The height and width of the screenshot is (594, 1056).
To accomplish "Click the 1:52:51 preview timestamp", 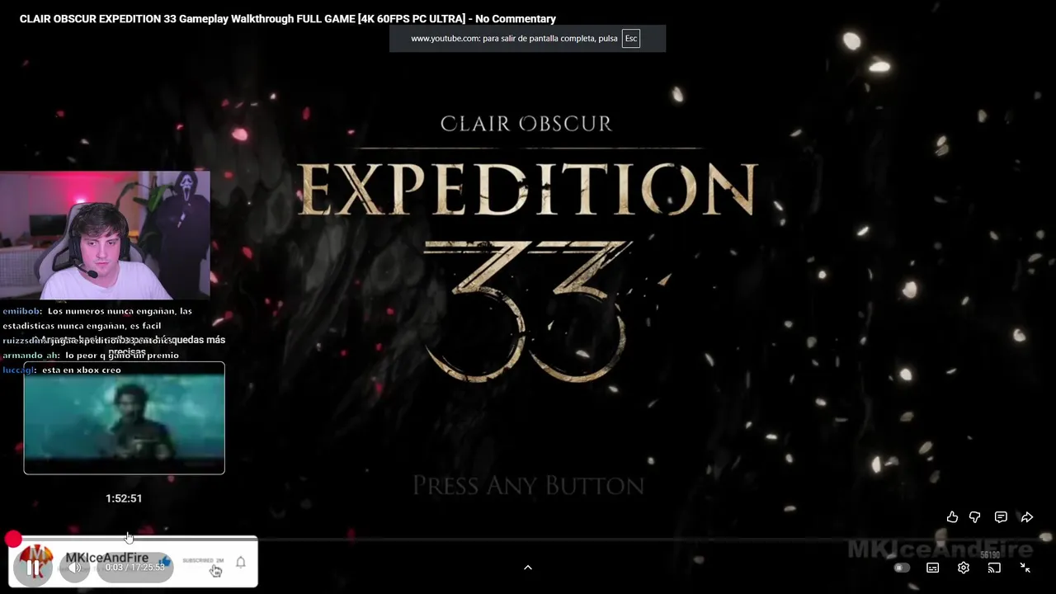I will tap(124, 498).
